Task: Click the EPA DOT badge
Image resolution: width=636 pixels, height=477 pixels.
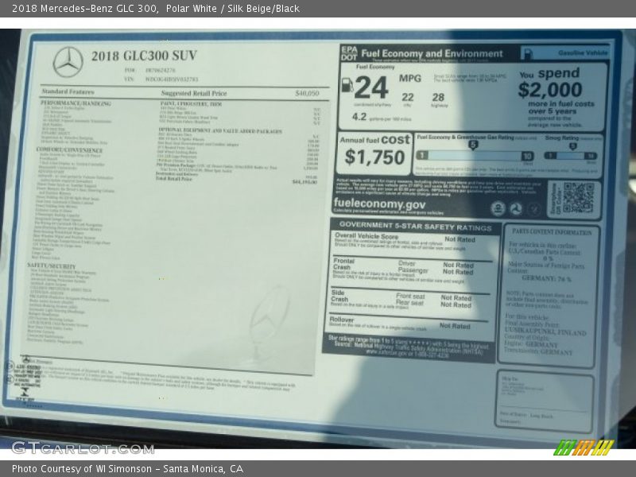Action: (x=349, y=53)
